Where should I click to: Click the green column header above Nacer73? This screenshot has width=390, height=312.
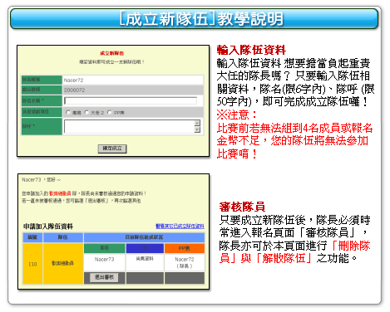tap(105, 248)
